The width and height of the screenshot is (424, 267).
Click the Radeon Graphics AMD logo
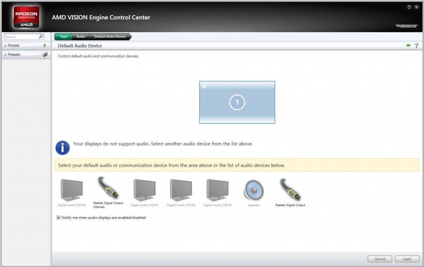(x=26, y=17)
